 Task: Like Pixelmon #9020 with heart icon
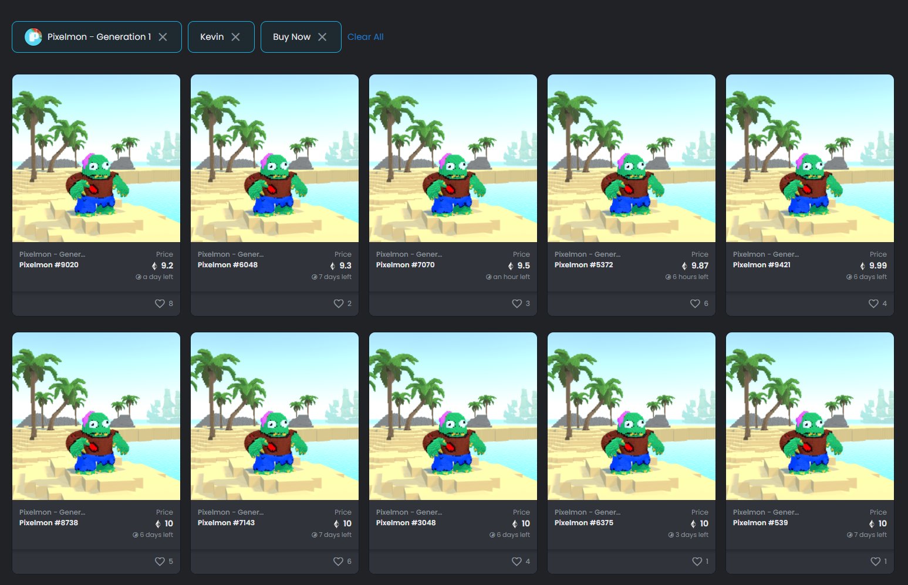click(160, 304)
